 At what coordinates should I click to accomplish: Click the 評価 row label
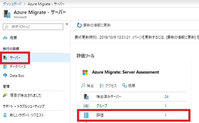[100, 115]
